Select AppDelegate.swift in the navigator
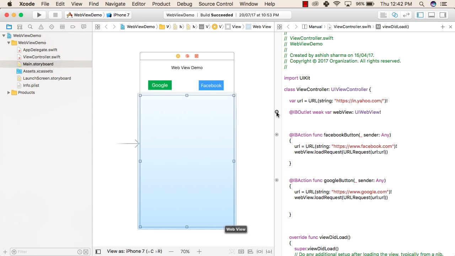The height and width of the screenshot is (256, 455). pyautogui.click(x=40, y=50)
